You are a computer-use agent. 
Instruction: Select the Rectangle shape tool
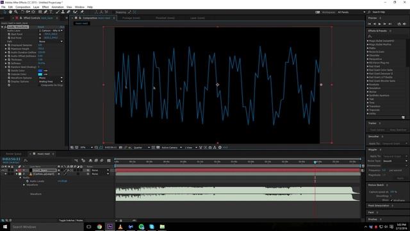40,12
